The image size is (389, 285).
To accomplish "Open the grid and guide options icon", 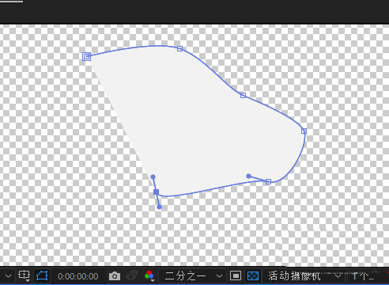I will tap(24, 276).
